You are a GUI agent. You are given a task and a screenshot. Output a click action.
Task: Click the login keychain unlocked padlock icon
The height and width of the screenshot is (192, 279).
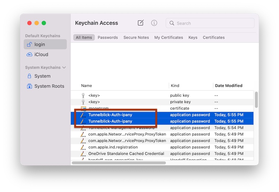pos(29,44)
